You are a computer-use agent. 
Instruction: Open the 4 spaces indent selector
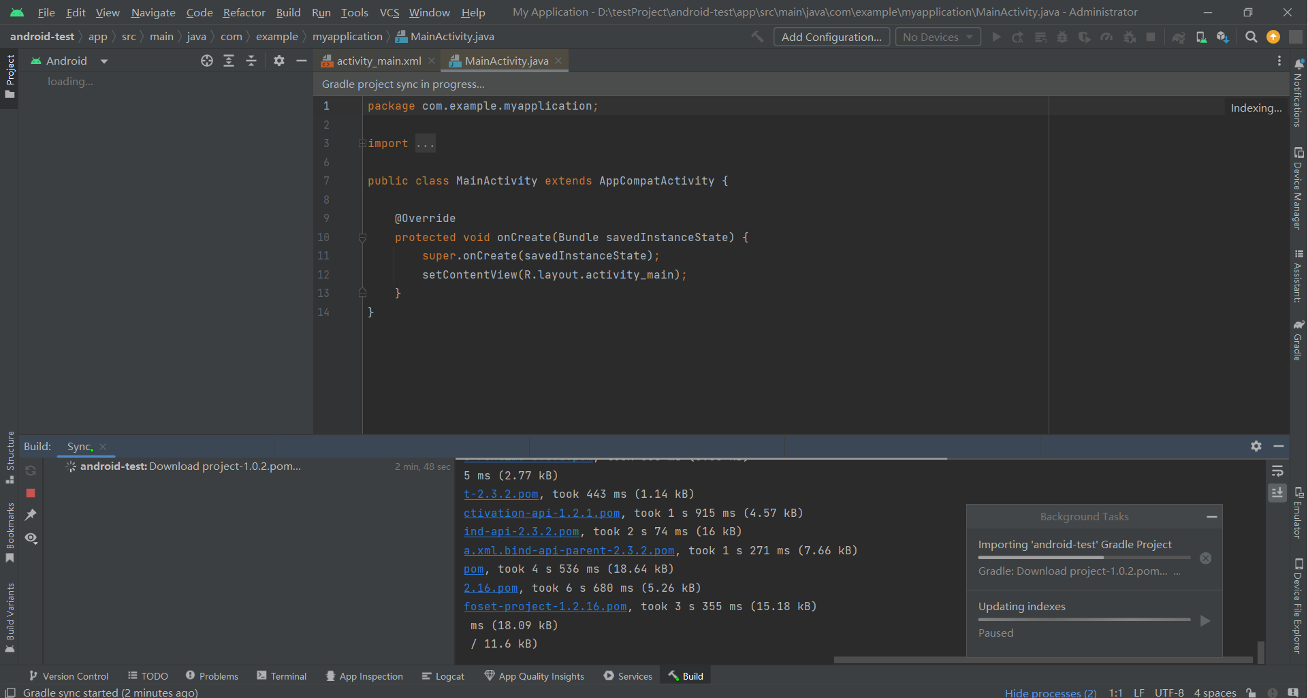tap(1215, 693)
